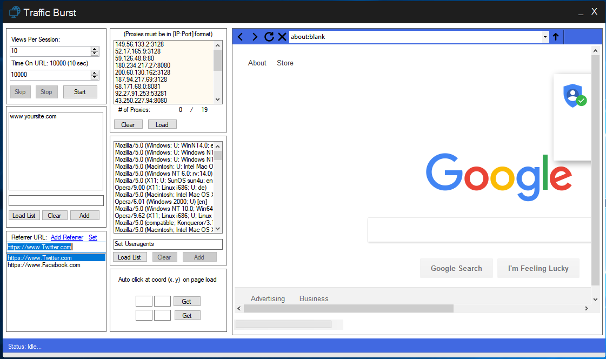The height and width of the screenshot is (359, 606).
Task: Click the Traffic Burst app logo icon
Action: [x=13, y=11]
